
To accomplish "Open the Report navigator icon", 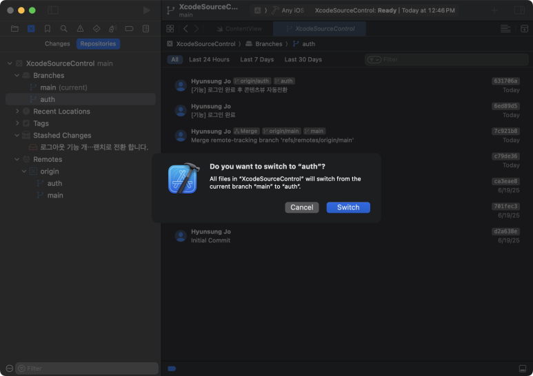I will pos(145,29).
